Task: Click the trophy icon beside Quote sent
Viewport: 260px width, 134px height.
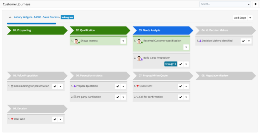Action: 138,86
